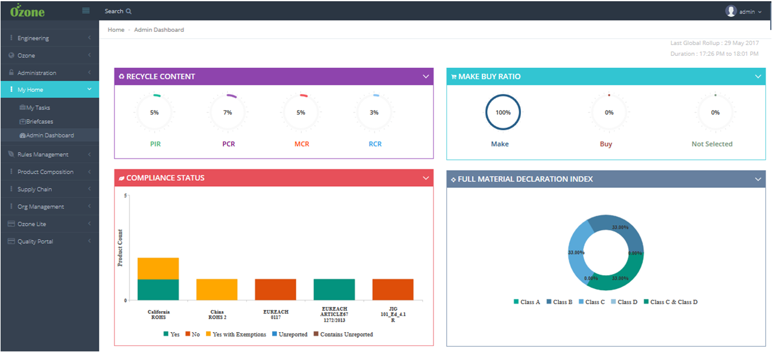Click the Ozone logo
The width and height of the screenshot is (772, 352).
27,11
